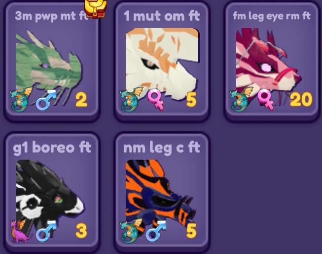This screenshot has width=322, height=254.
Task: Click blue male symbol on black dragon card
Action: click(46, 231)
